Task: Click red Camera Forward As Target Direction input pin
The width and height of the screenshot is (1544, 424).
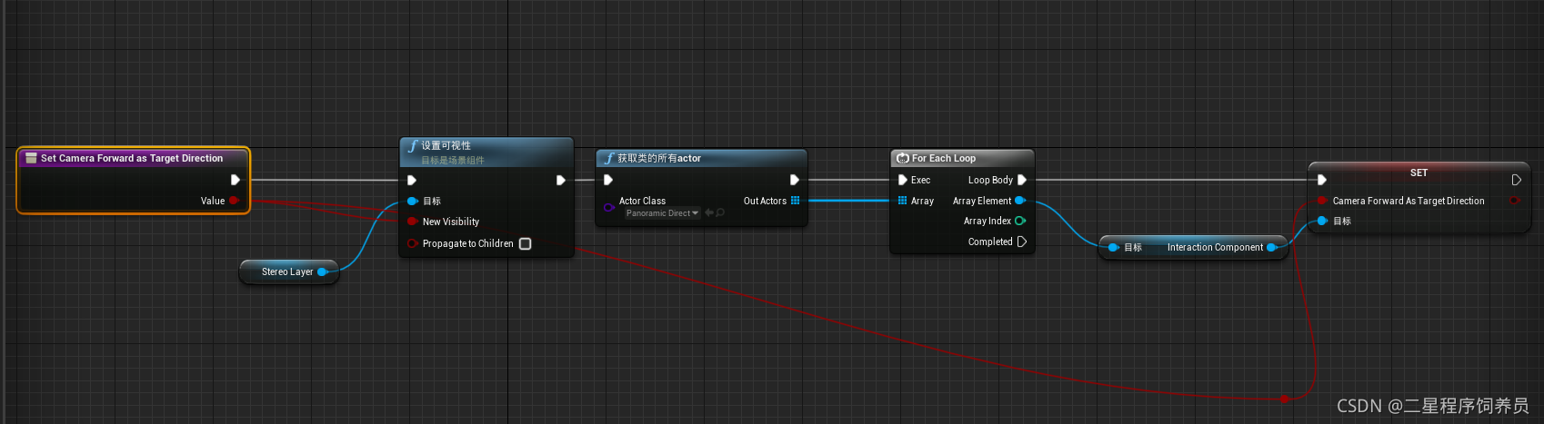Action: pyautogui.click(x=1322, y=201)
